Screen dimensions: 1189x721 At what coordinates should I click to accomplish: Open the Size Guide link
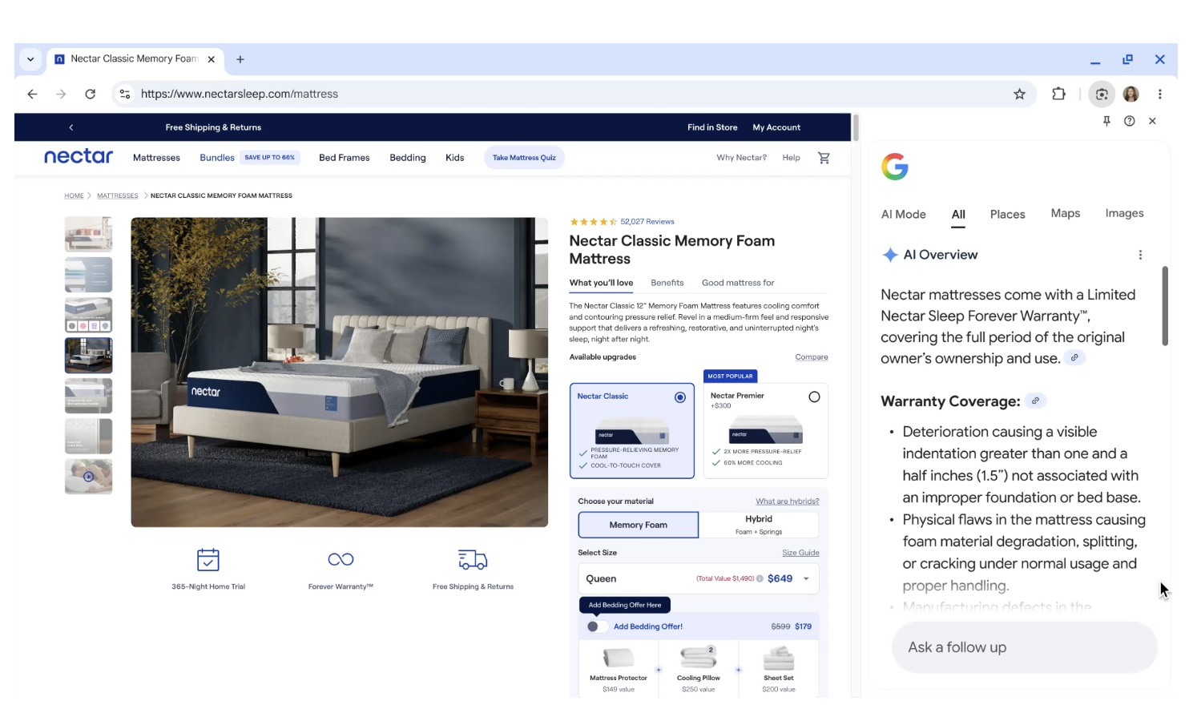coord(800,553)
